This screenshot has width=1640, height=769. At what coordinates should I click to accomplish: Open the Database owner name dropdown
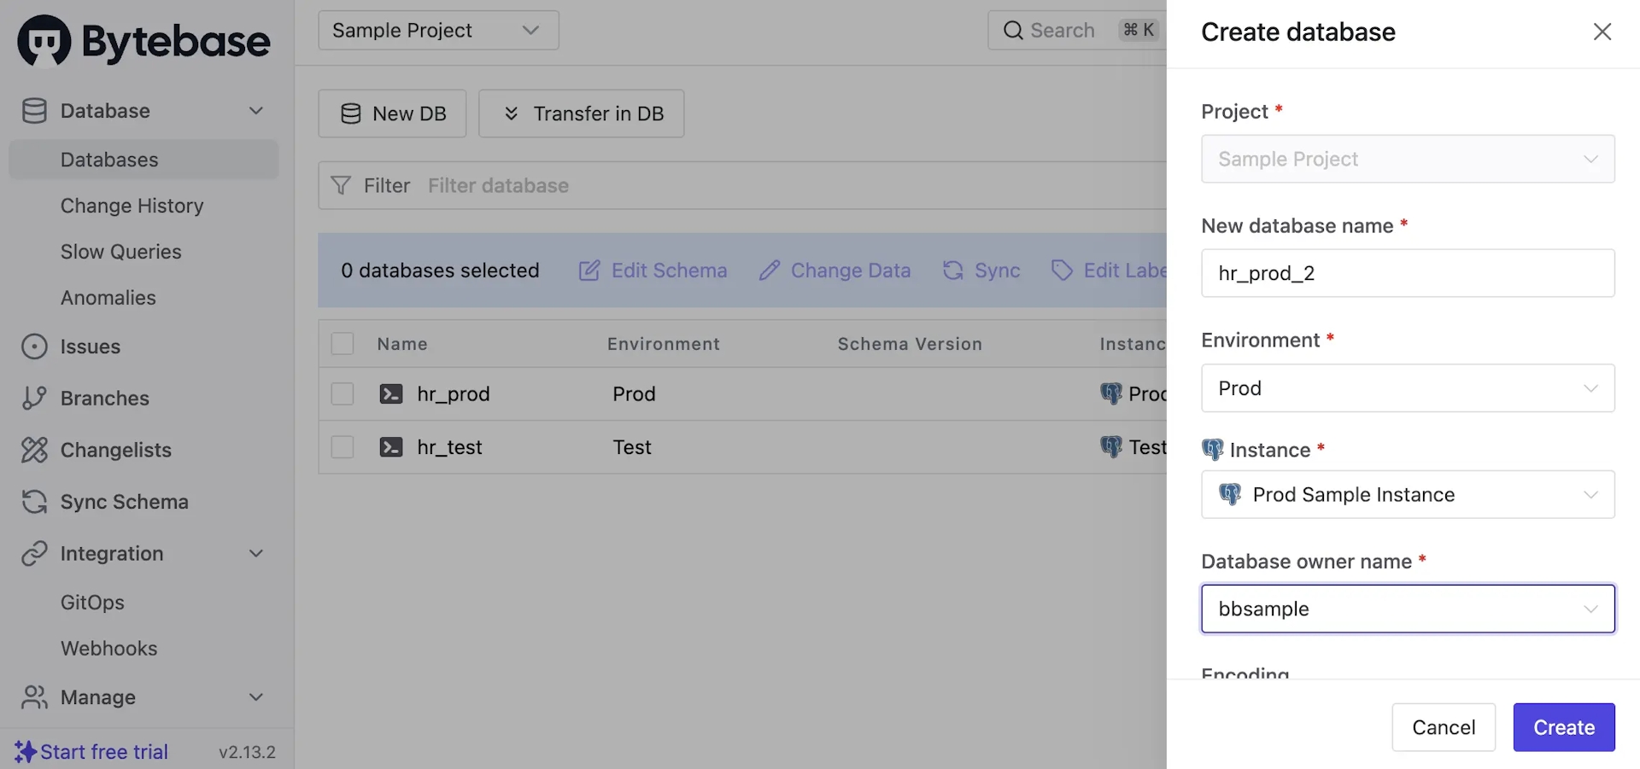[1408, 609]
